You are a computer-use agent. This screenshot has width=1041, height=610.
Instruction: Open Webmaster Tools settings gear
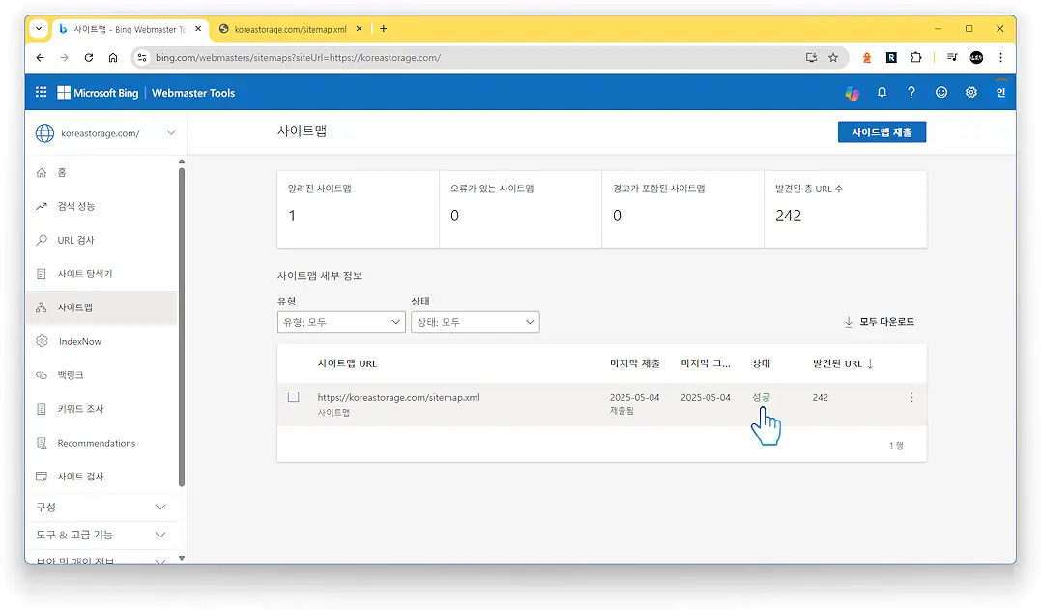[x=970, y=92]
